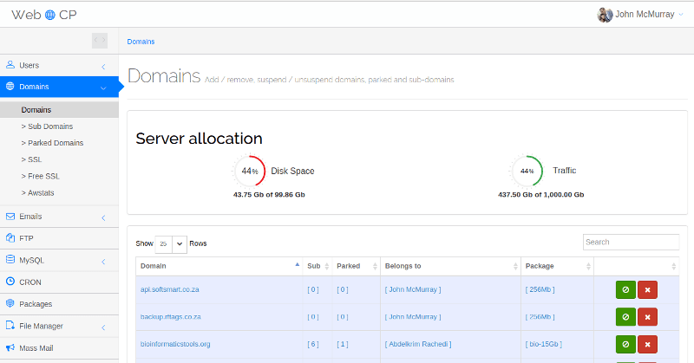Image resolution: width=694 pixels, height=363 pixels.
Task: Delete domain backup.rftags.co.za with red button
Action: [647, 317]
